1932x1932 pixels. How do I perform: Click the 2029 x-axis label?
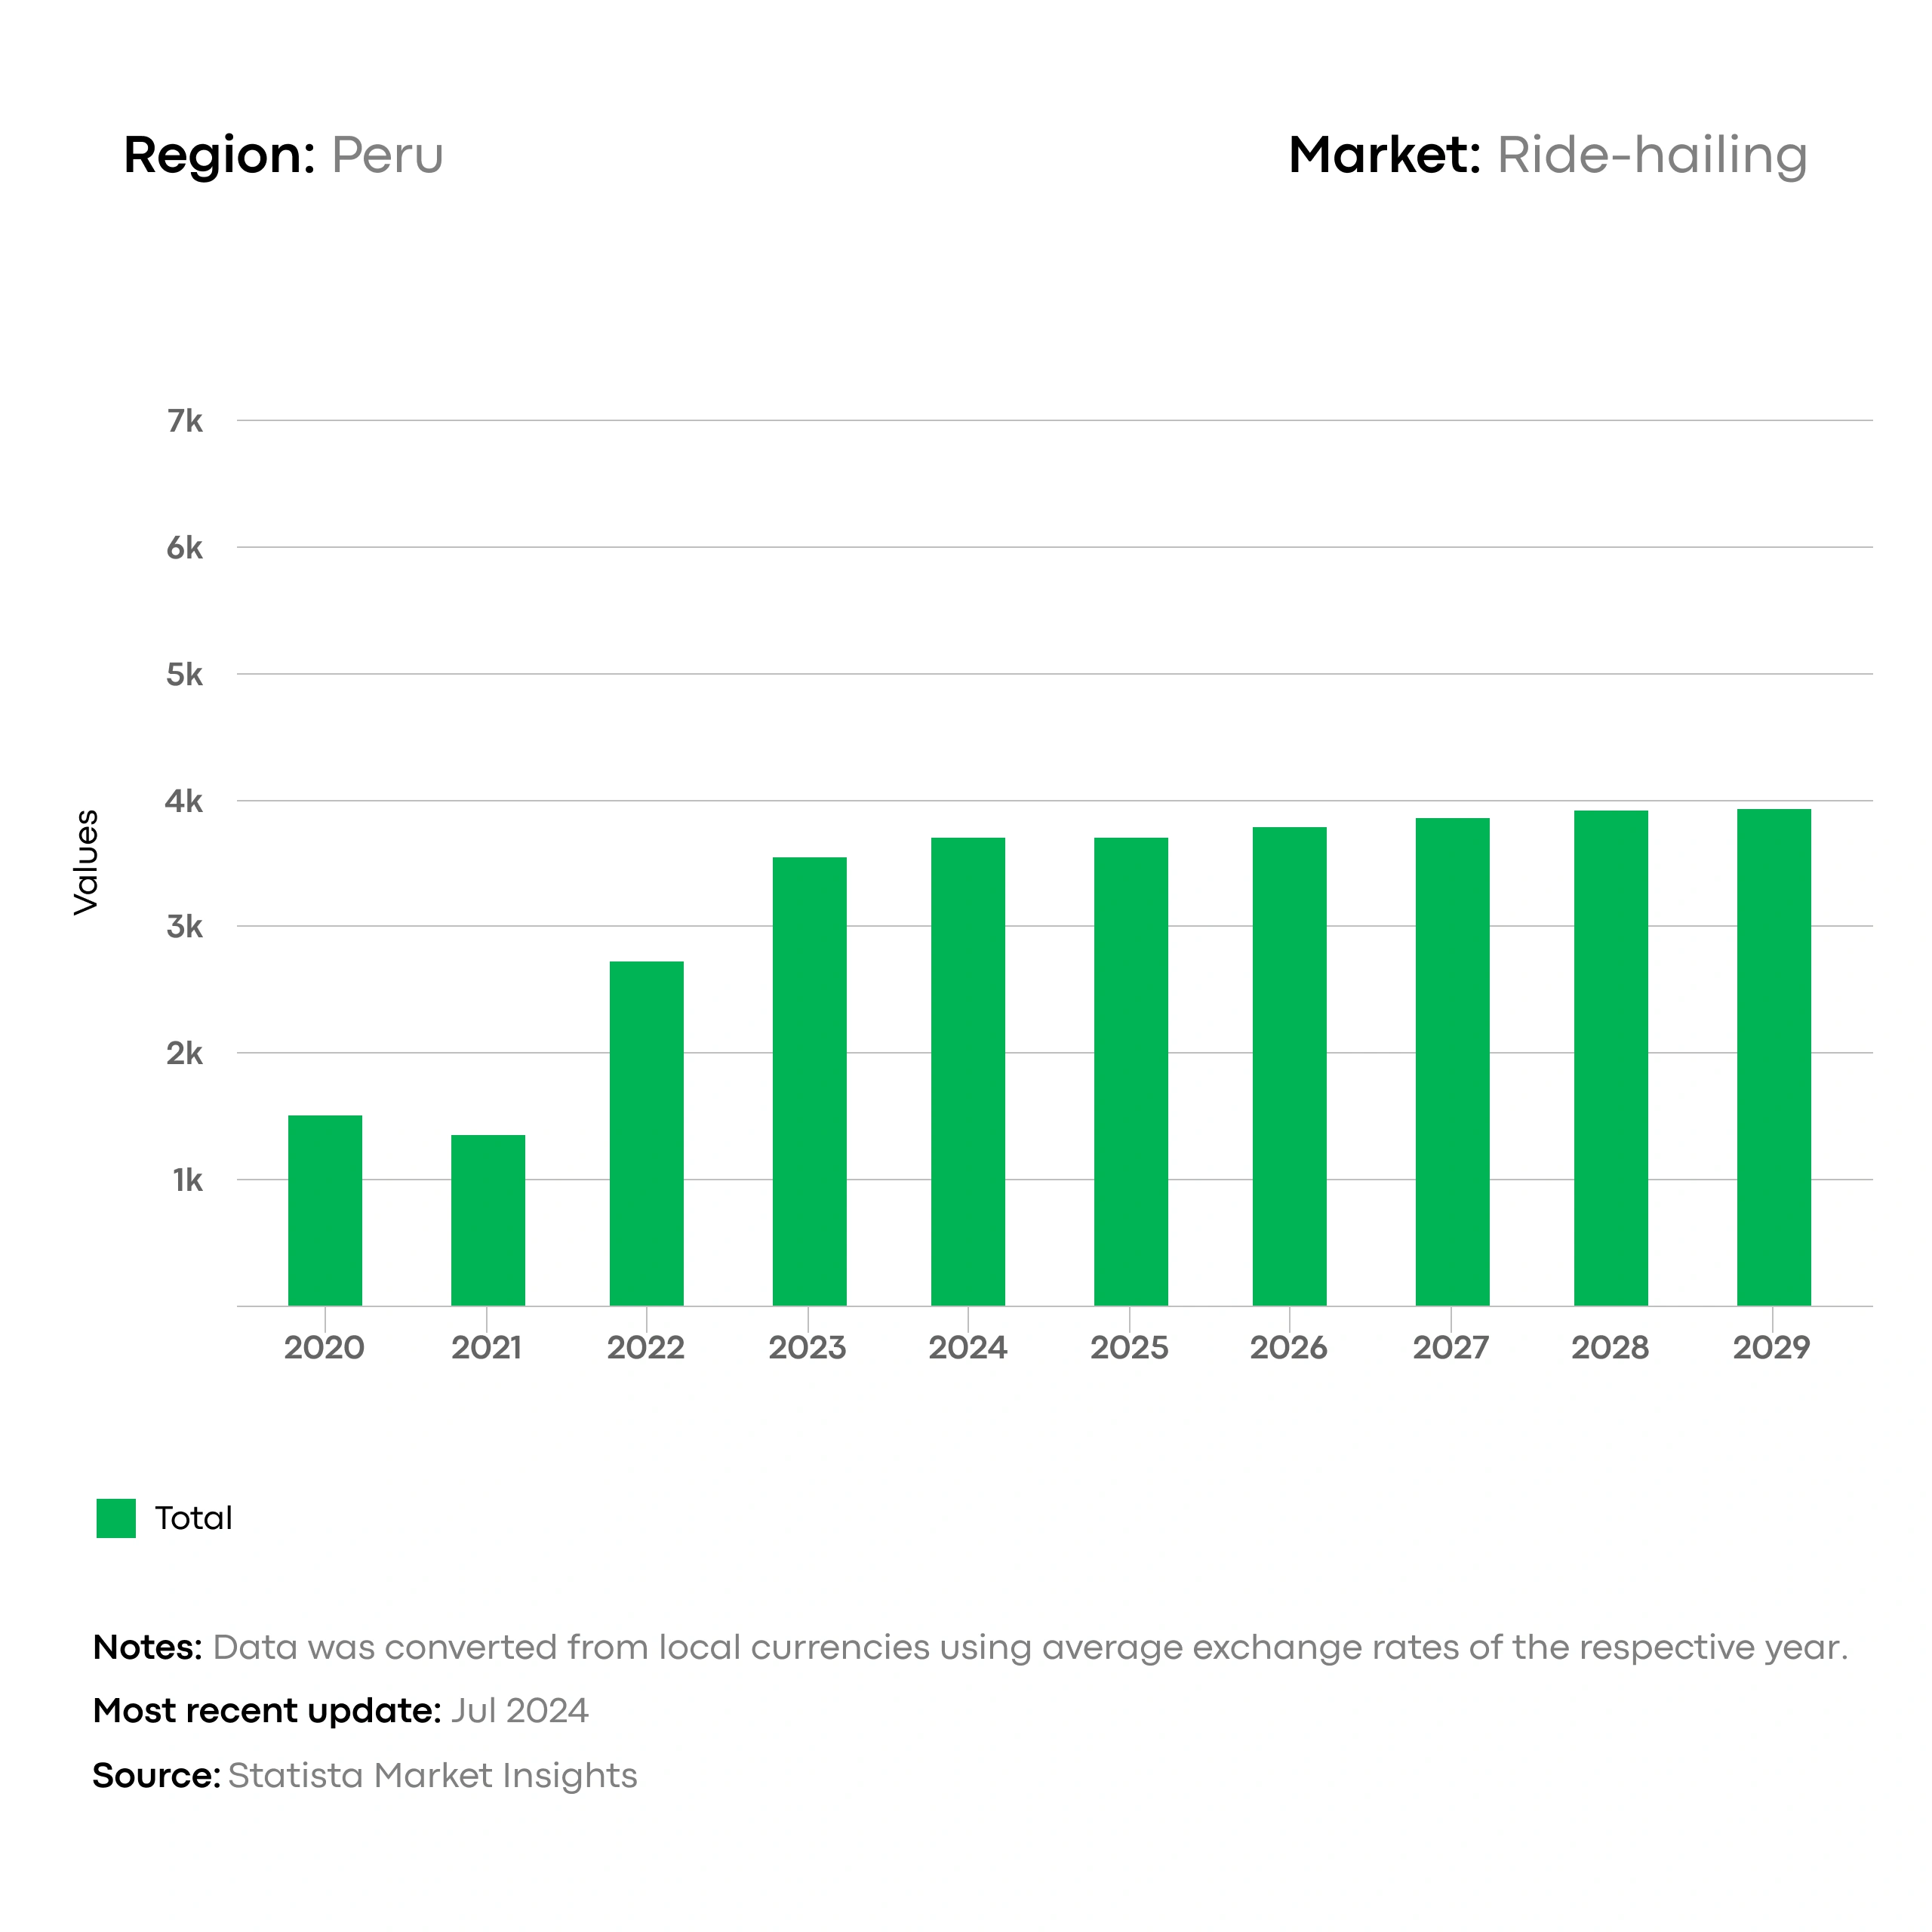1772,1347
